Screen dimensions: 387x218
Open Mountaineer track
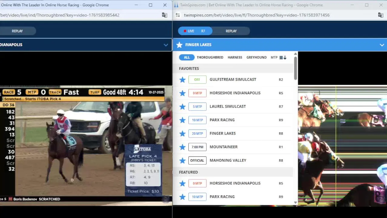[223, 147]
